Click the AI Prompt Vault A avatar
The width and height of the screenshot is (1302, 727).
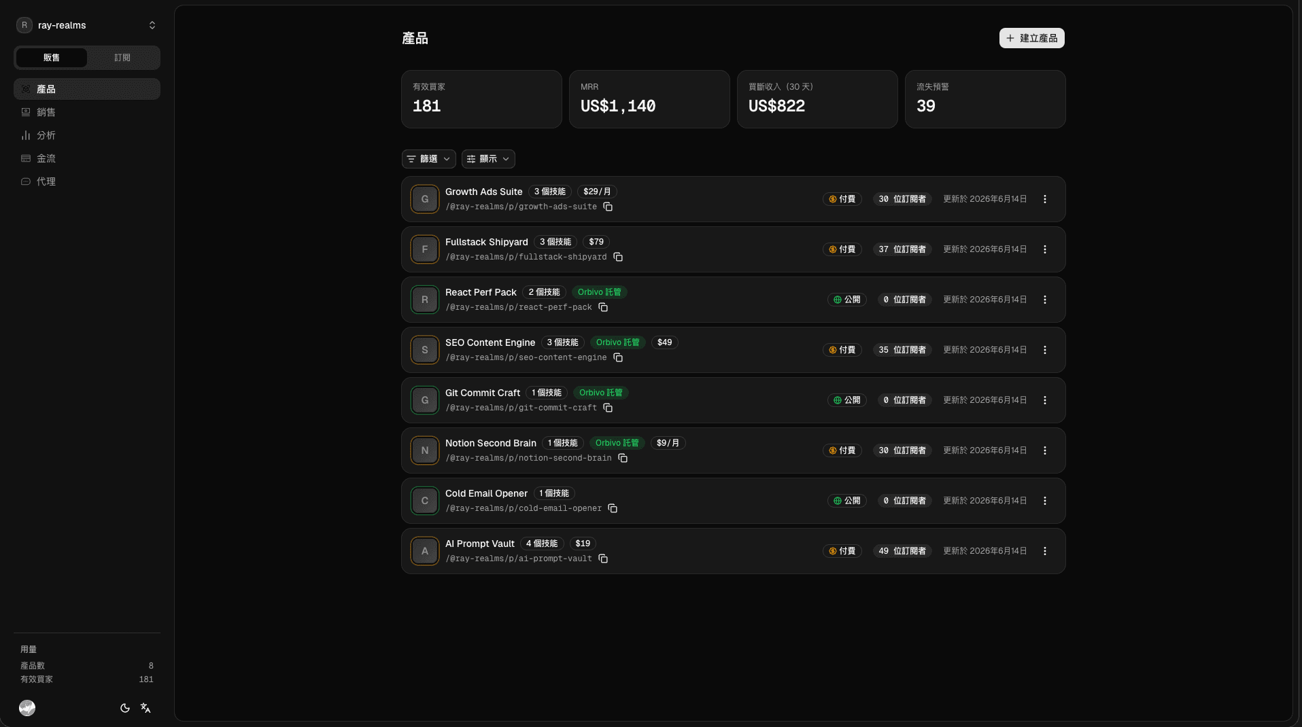(425, 551)
